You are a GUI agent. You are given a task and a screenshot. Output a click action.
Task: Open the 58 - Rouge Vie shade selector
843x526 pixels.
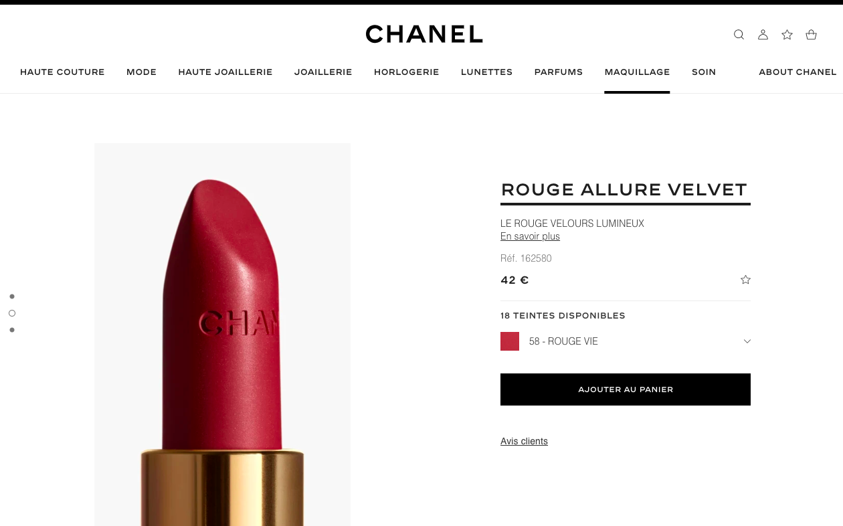click(x=626, y=341)
